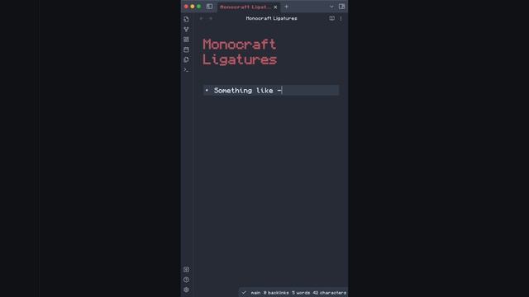Viewport: 529px width, 297px height.
Task: Click the bullet line "Something like"
Action: click(x=271, y=90)
